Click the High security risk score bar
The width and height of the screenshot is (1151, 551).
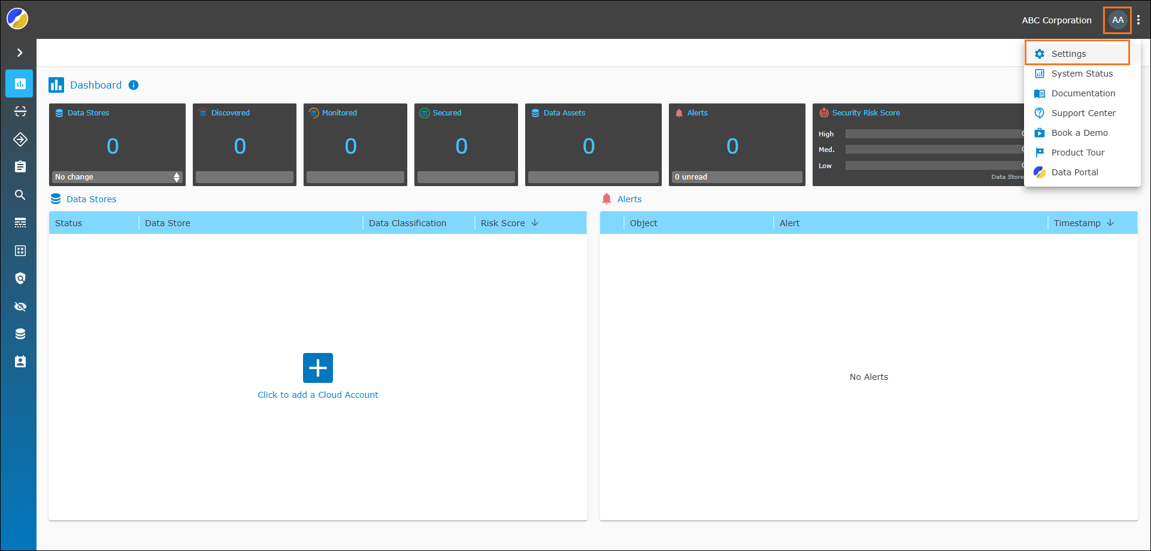(934, 134)
